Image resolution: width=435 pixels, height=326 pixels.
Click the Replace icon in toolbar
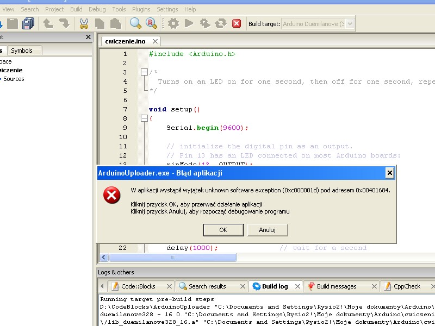coord(151,23)
